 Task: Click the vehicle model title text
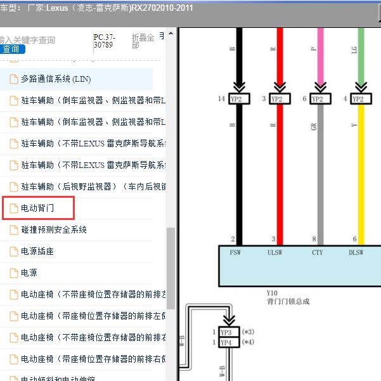click(96, 8)
